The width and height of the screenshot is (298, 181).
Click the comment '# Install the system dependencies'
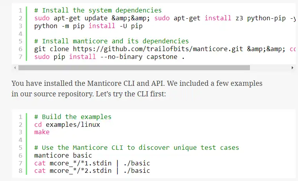pos(98,10)
